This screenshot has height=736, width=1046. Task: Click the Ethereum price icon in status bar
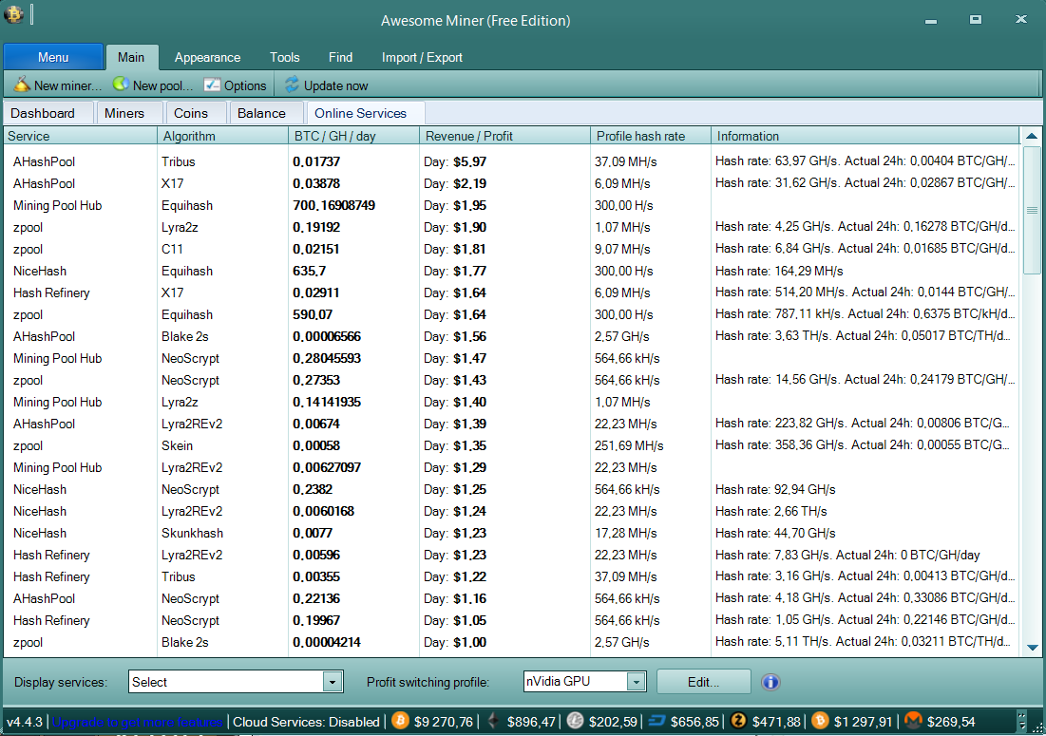[x=492, y=721]
